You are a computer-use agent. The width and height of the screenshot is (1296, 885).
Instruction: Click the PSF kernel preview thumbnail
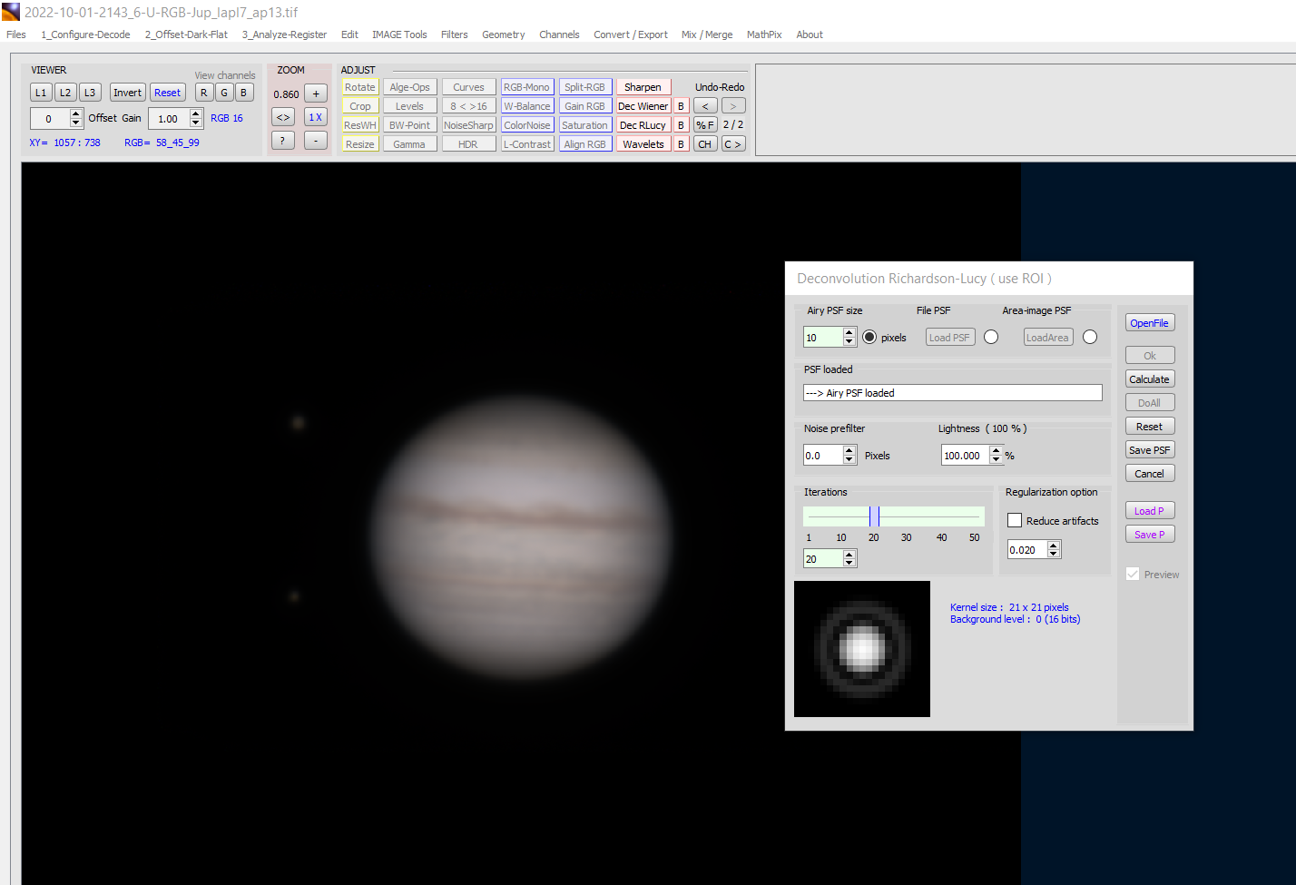(862, 649)
